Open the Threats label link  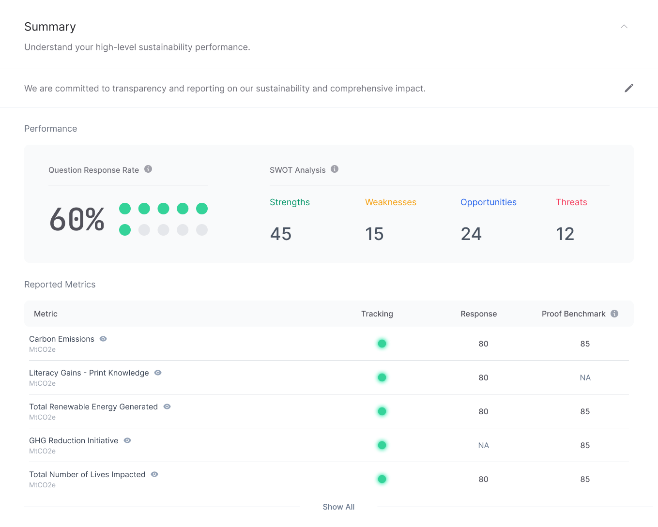[571, 202]
